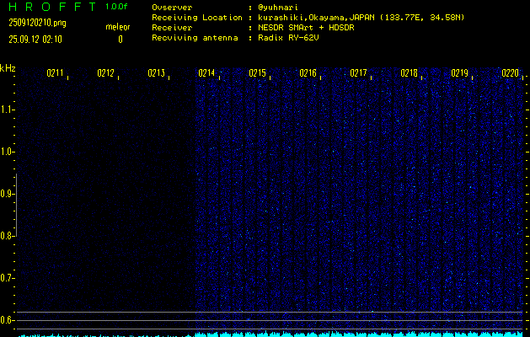Click the 0211 time marker
This screenshot has height=337, width=530.
coord(55,73)
